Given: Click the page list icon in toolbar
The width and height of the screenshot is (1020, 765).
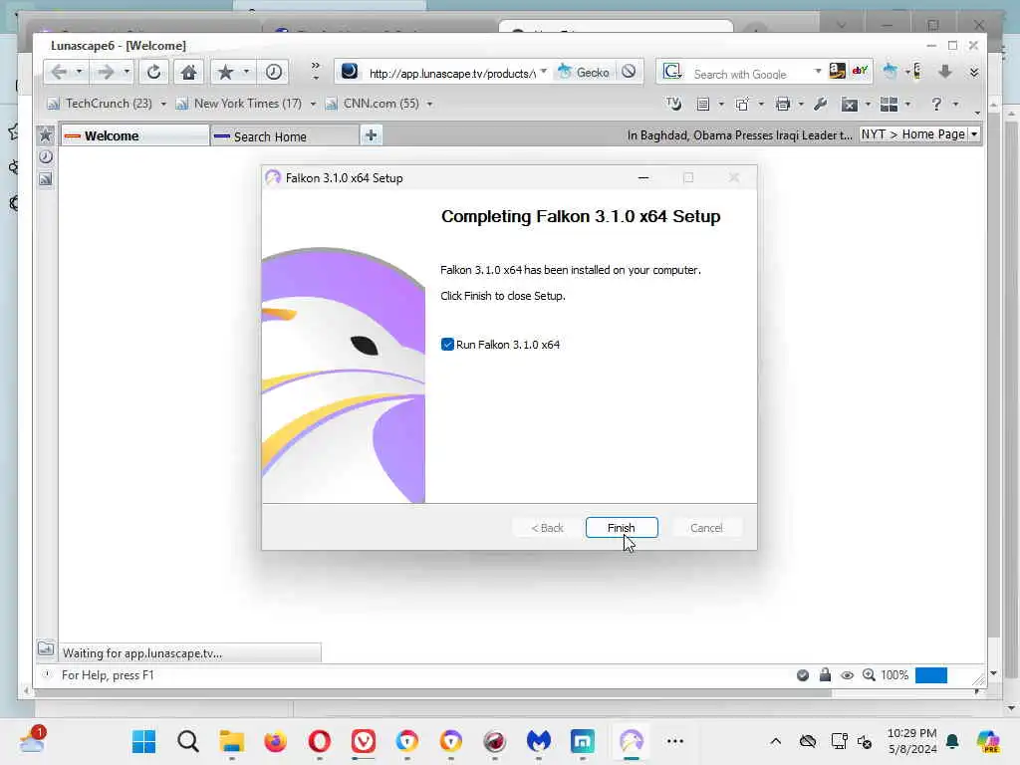Looking at the screenshot, I should point(702,104).
